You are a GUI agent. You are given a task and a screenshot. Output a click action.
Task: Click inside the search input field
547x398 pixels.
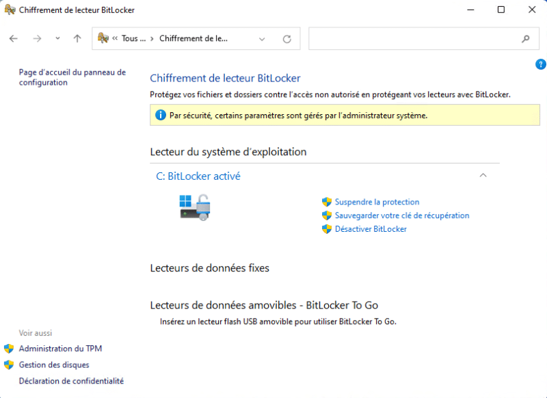point(410,39)
